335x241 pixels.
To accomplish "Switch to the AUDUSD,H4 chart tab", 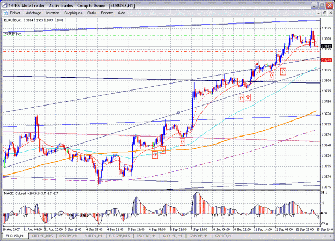I will click(172, 236).
